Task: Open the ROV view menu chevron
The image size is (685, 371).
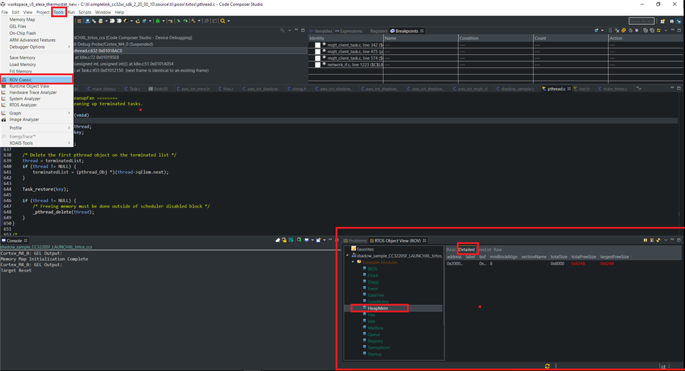Action: (665, 240)
